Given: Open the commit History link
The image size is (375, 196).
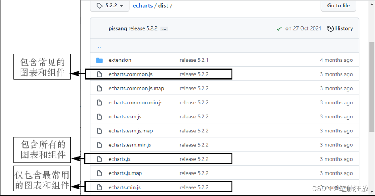Looking at the screenshot, I should [340, 28].
